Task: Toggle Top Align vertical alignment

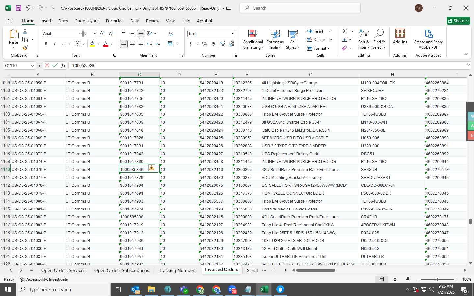Action: tap(124, 33)
